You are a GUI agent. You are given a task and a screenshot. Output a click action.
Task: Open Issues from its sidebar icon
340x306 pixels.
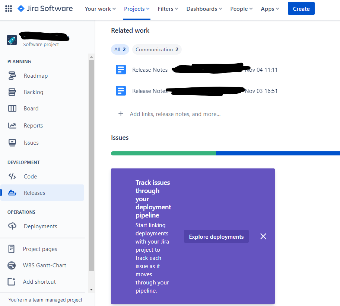click(12, 143)
